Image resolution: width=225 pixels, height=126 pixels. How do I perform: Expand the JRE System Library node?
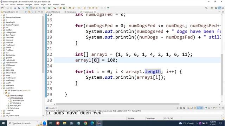tap(4, 90)
